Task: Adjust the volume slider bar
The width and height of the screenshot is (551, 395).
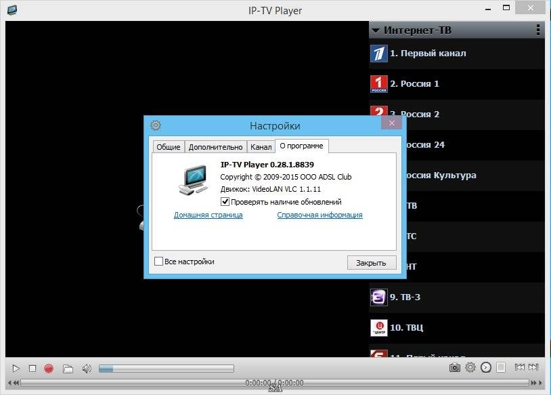Action: tap(167, 369)
